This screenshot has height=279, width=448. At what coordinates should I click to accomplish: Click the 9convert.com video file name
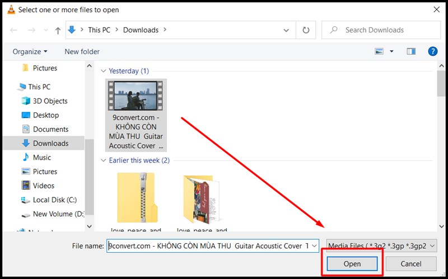136,131
